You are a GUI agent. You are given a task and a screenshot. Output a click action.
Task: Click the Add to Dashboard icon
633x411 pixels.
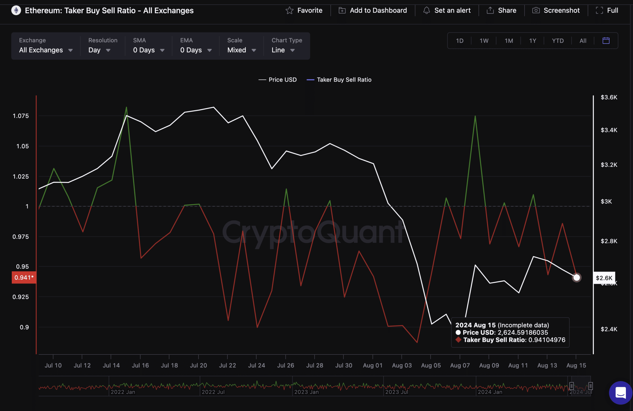point(342,11)
